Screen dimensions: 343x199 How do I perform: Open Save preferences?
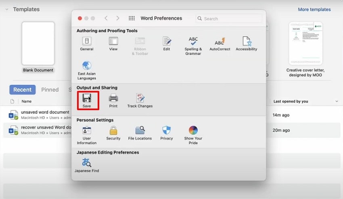pyautogui.click(x=87, y=101)
